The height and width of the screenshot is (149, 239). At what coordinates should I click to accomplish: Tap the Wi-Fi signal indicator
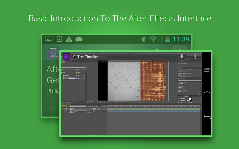[153, 39]
